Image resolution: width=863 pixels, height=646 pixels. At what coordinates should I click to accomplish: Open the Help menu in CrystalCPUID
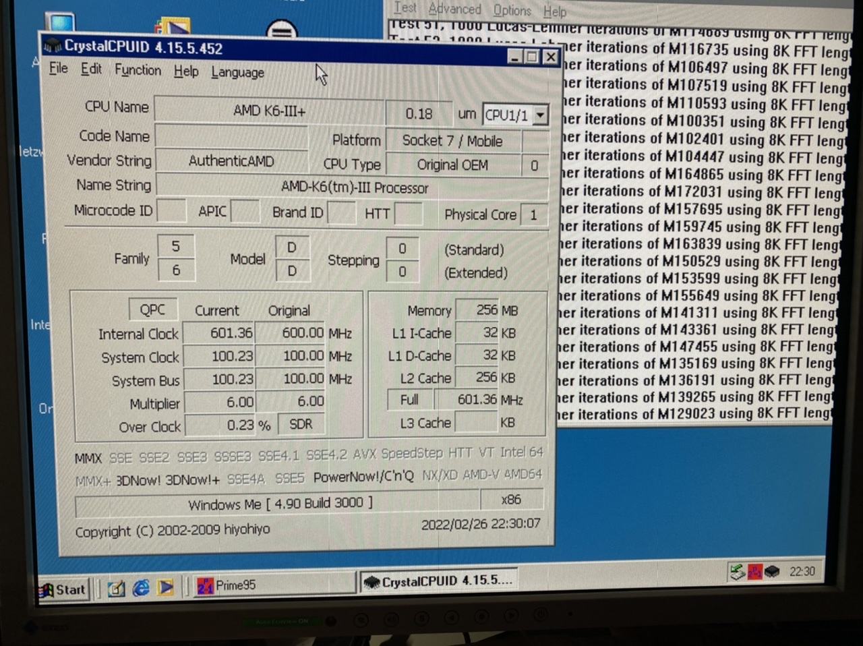pos(186,71)
